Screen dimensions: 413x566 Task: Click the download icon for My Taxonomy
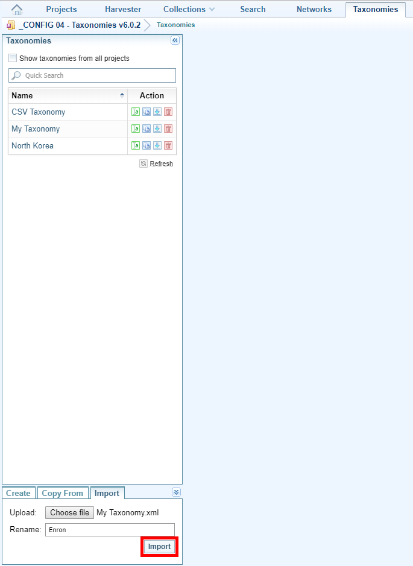[157, 129]
